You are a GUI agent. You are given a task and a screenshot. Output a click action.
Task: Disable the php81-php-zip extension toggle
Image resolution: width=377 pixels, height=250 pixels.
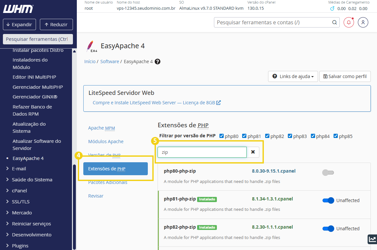[328, 200]
